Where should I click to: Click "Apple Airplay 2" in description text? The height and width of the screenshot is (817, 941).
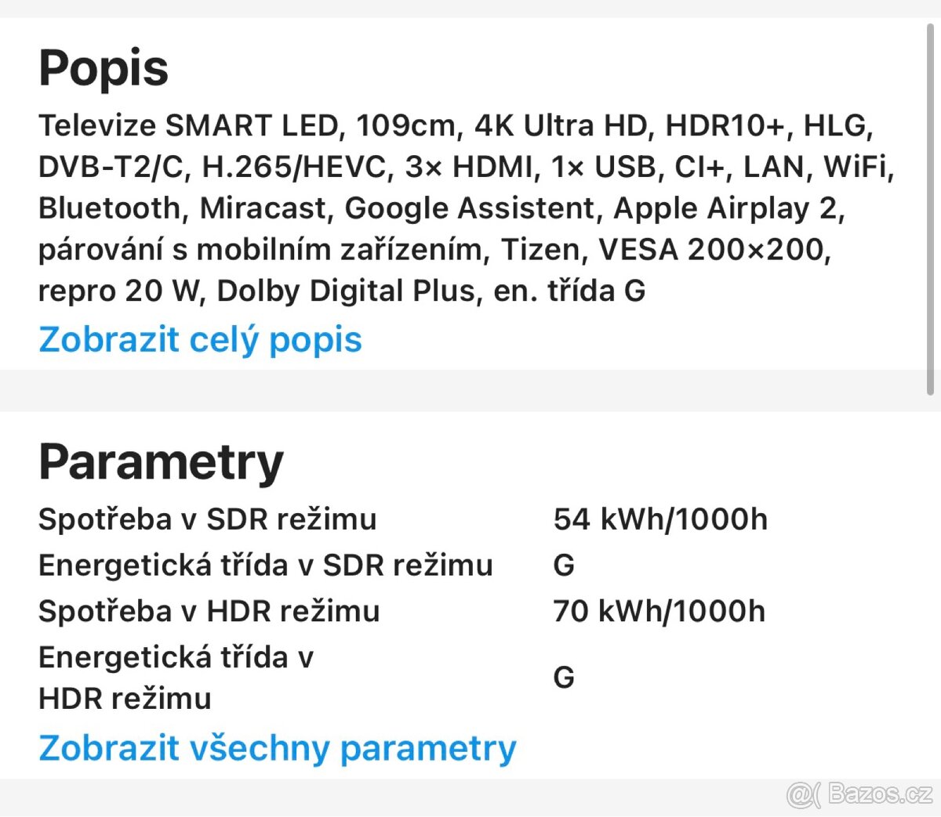[x=725, y=208]
